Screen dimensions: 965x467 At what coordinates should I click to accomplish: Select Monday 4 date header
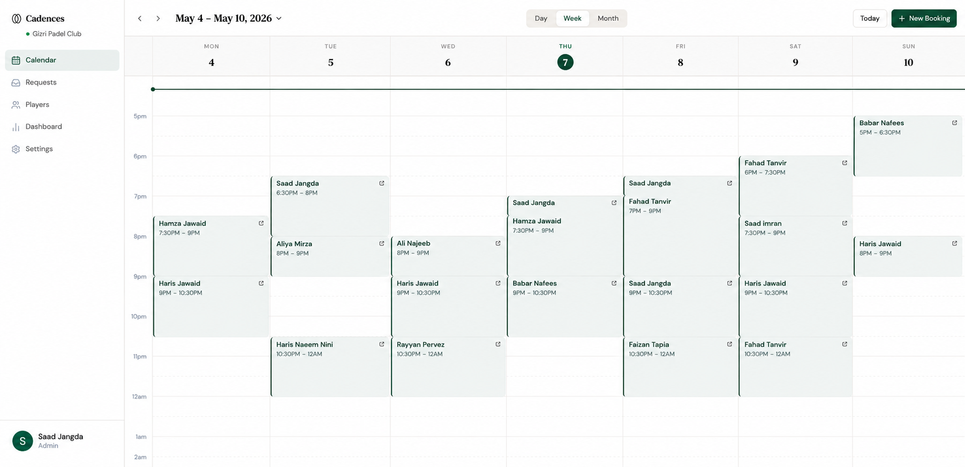click(x=212, y=56)
